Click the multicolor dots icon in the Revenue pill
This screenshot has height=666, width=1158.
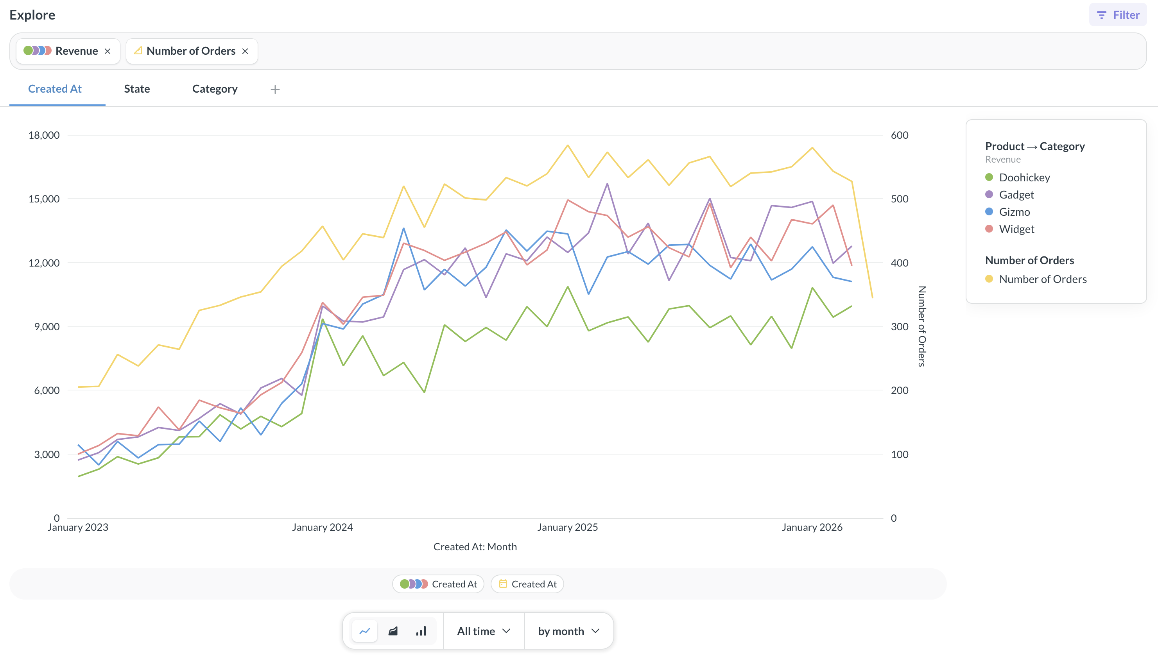point(37,51)
